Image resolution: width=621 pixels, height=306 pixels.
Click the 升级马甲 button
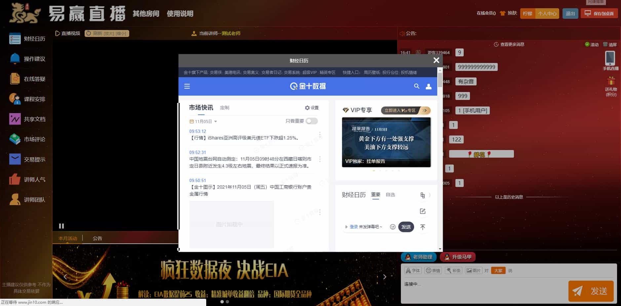click(458, 257)
